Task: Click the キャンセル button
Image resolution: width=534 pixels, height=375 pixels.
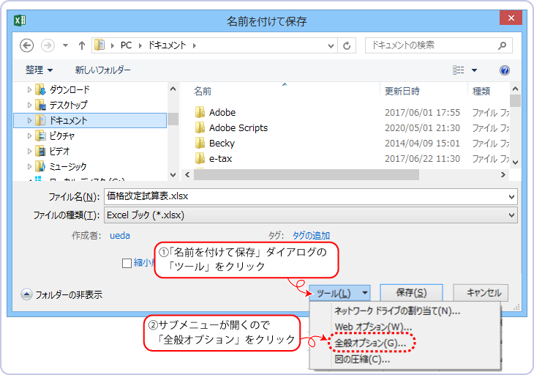Action: (481, 293)
